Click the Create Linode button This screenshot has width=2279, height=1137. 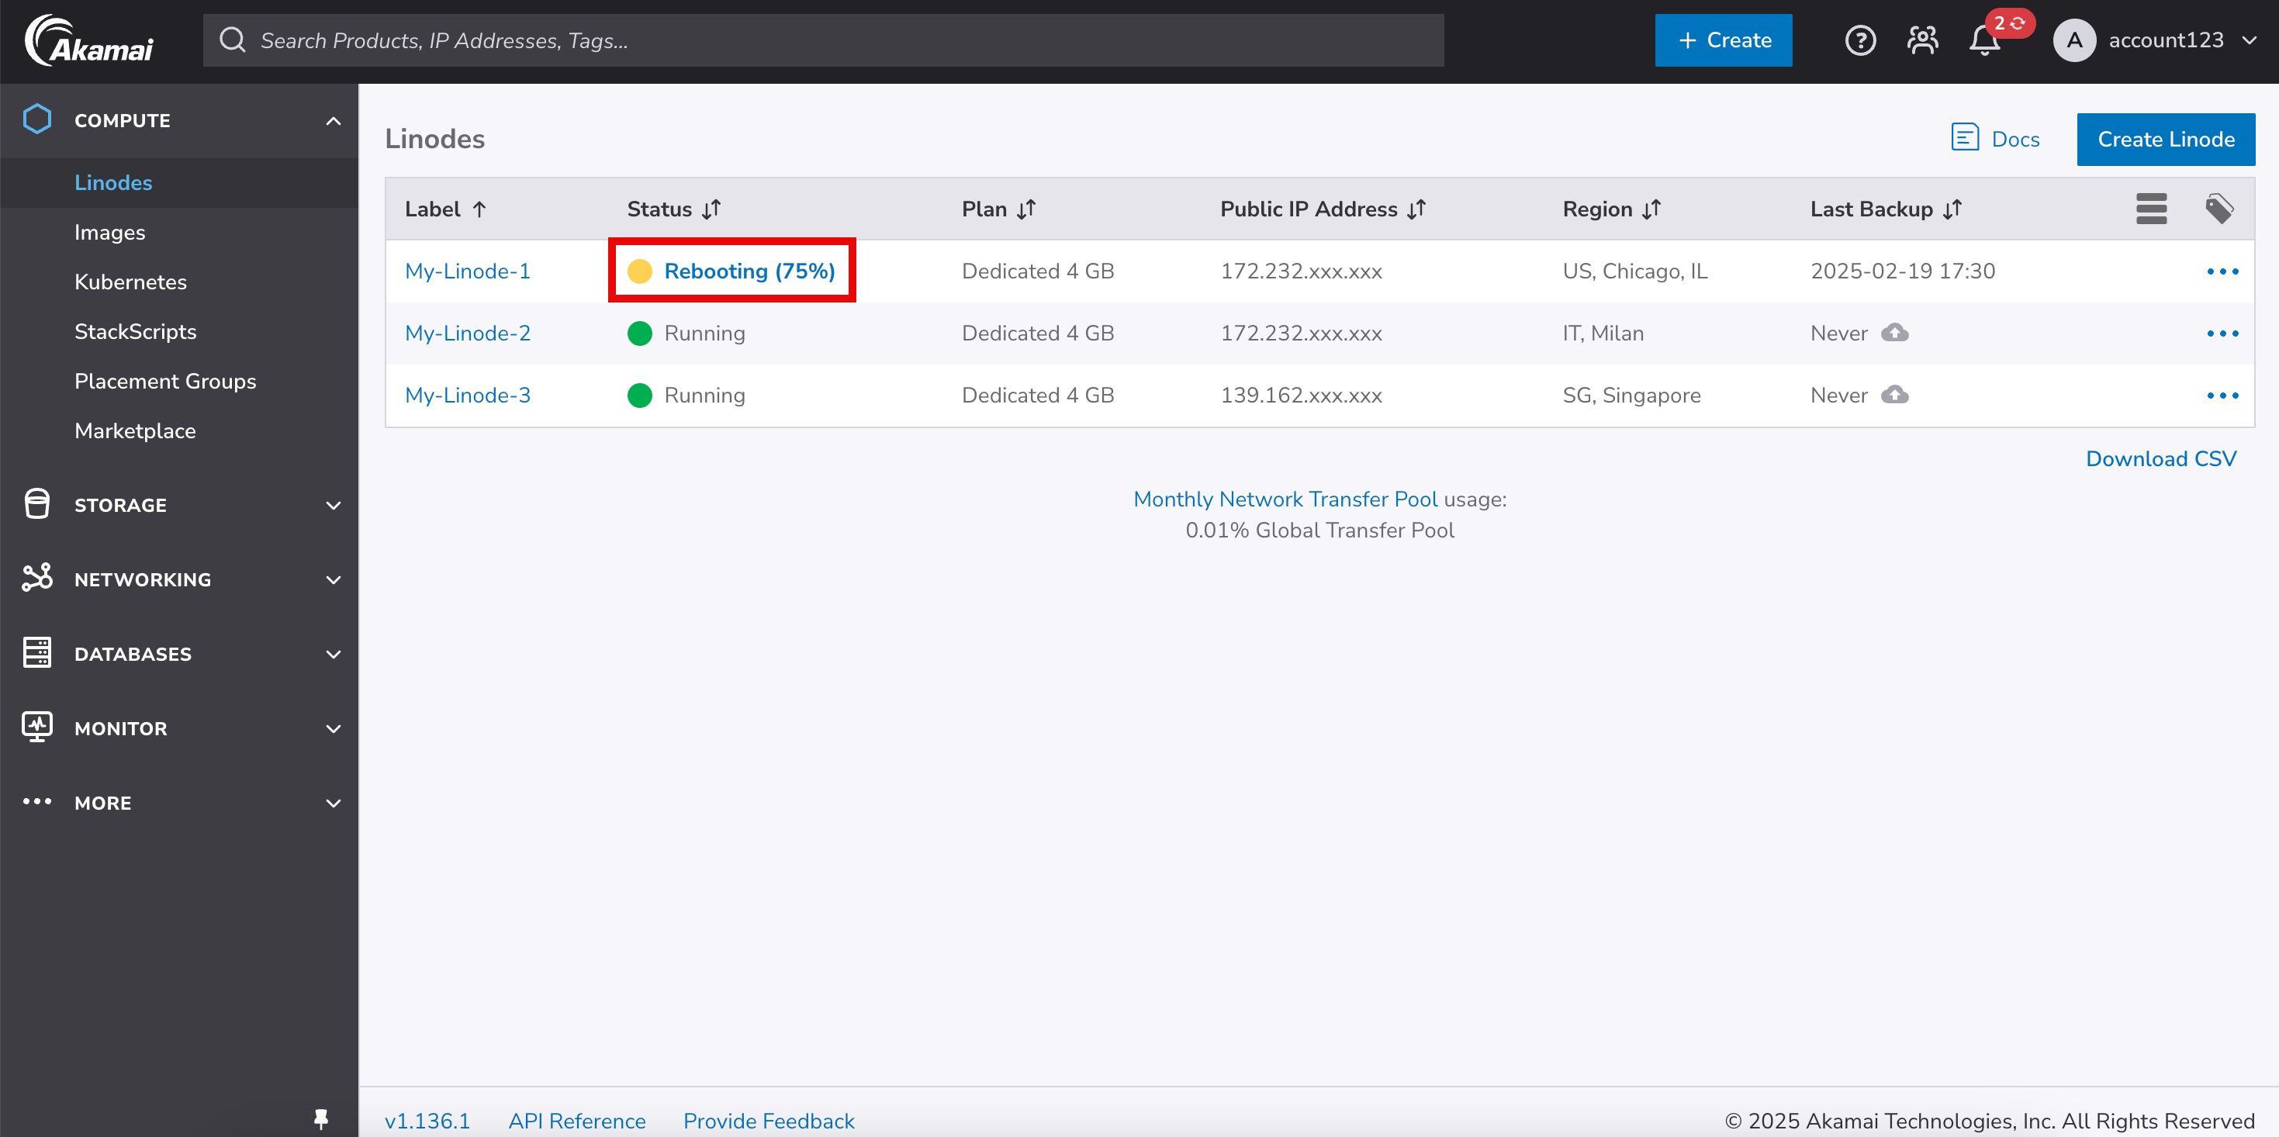[2166, 138]
